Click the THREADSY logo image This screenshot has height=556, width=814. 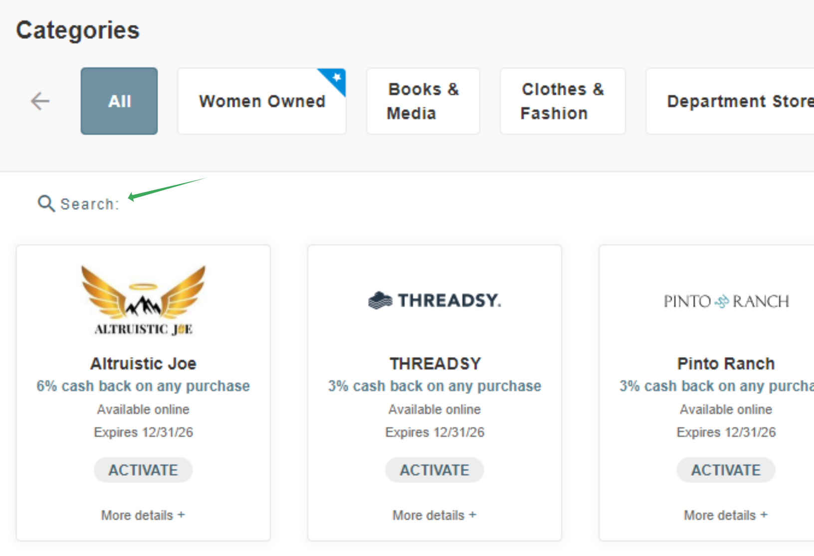pyautogui.click(x=434, y=300)
